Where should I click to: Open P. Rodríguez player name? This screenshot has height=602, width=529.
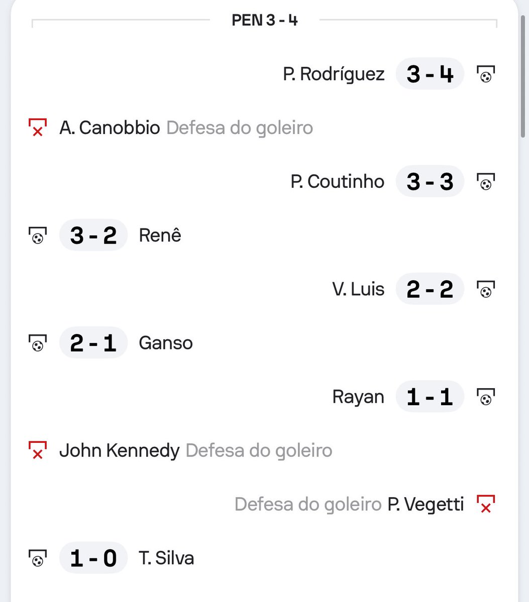pyautogui.click(x=334, y=74)
